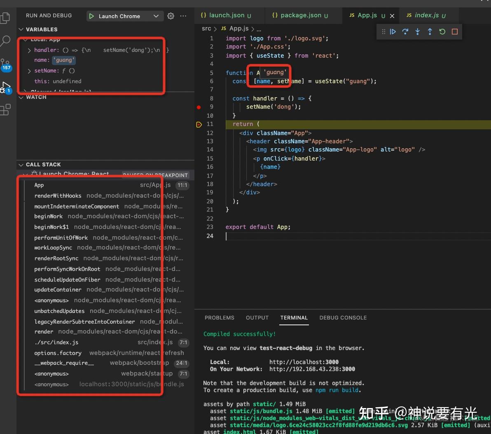The width and height of the screenshot is (491, 434).
Task: Switch to the launch.json tab
Action: coord(229,15)
